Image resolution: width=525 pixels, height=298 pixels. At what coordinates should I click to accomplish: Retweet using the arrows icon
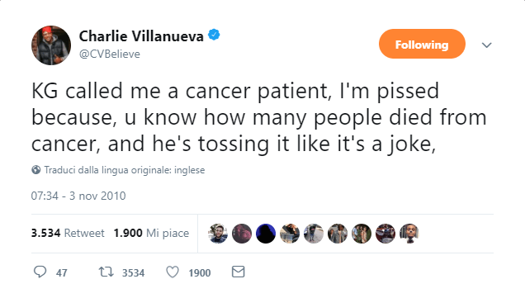pos(106,272)
